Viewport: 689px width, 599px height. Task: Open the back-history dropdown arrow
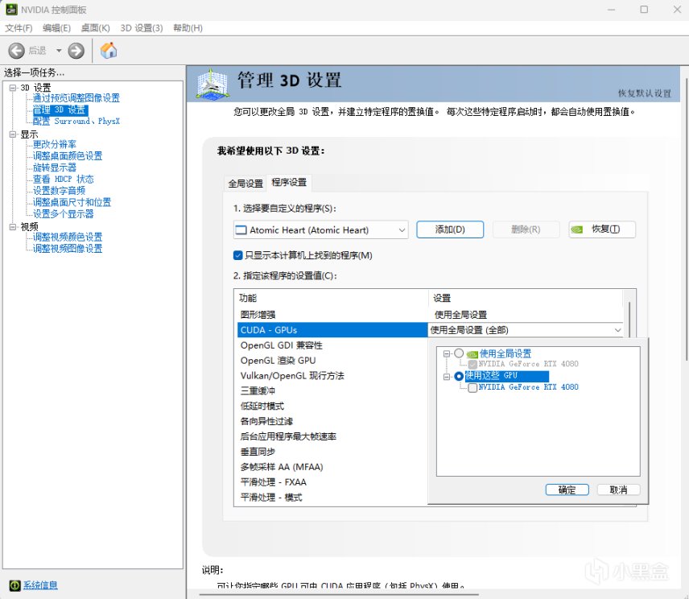pyautogui.click(x=59, y=51)
